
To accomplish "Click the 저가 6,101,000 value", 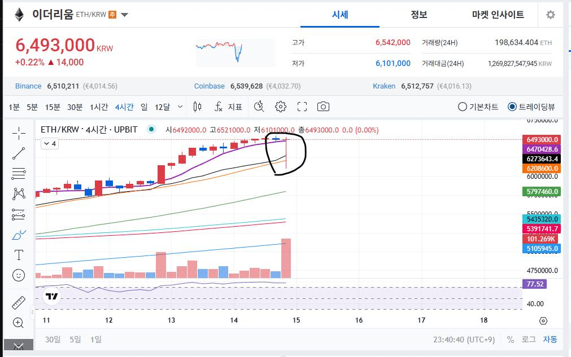I will coord(393,63).
